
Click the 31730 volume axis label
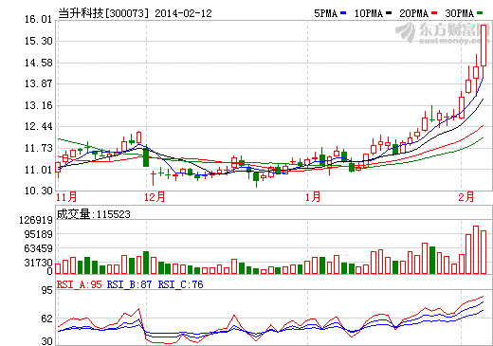click(x=38, y=263)
